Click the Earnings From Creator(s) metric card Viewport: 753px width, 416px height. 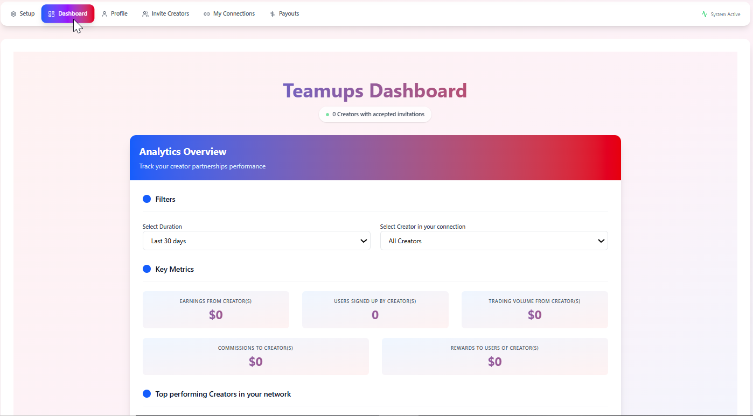tap(215, 309)
